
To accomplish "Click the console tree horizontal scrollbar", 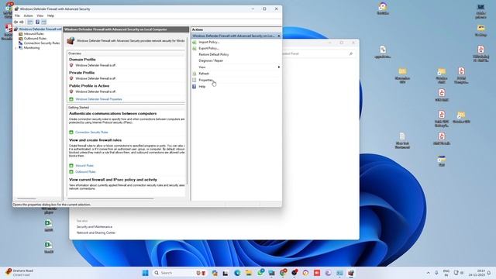I will click(26, 199).
